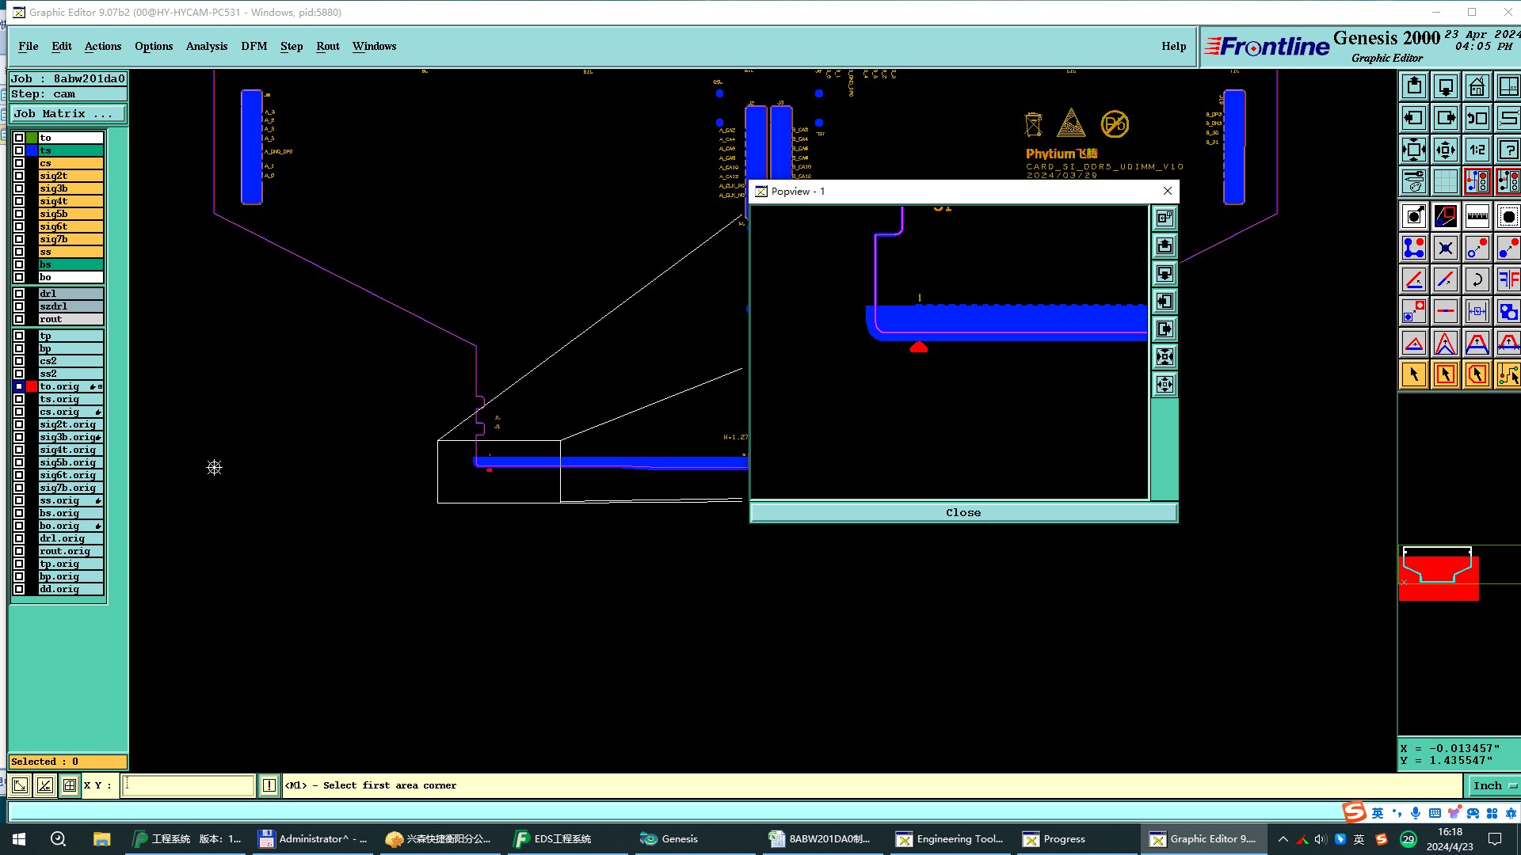Open the DFM menu
The height and width of the screenshot is (855, 1521).
(x=253, y=46)
